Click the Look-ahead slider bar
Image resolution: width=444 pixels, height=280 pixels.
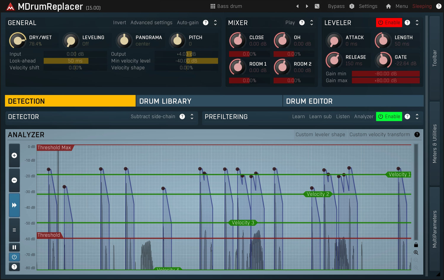pos(75,61)
